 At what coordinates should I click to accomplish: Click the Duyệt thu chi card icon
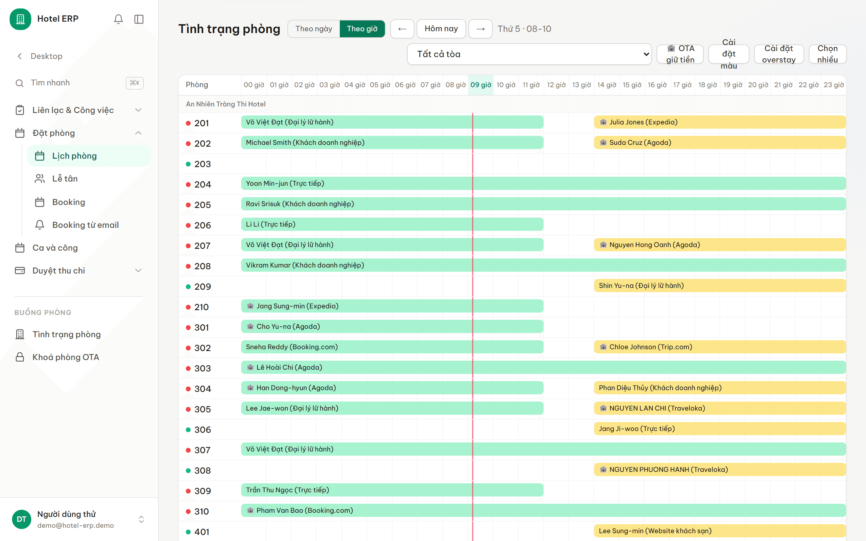coord(20,270)
